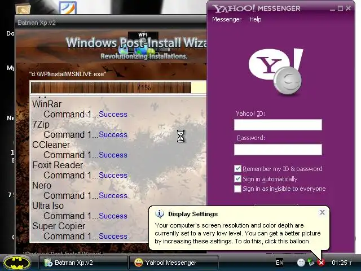Open the desktop icon at top left
Screen dimensions: 361x271
point(23,9)
